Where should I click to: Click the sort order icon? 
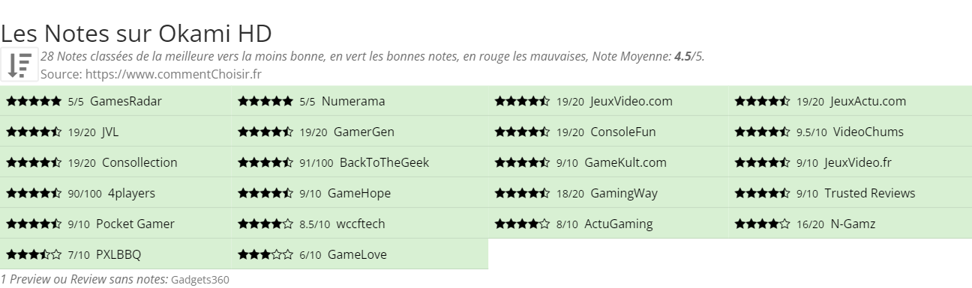[19, 65]
